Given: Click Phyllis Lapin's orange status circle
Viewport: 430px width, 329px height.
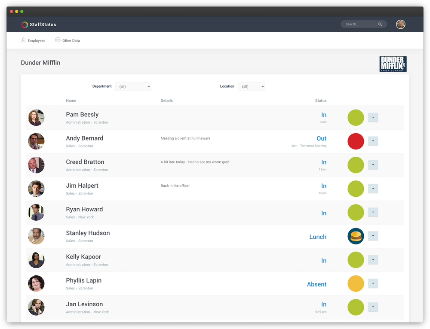Looking at the screenshot, I should [356, 283].
